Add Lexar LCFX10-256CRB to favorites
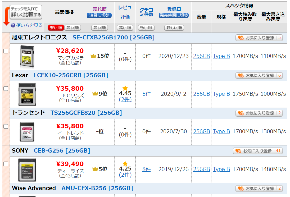Viewport: 290px width, 197px height. pyautogui.click(x=259, y=75)
